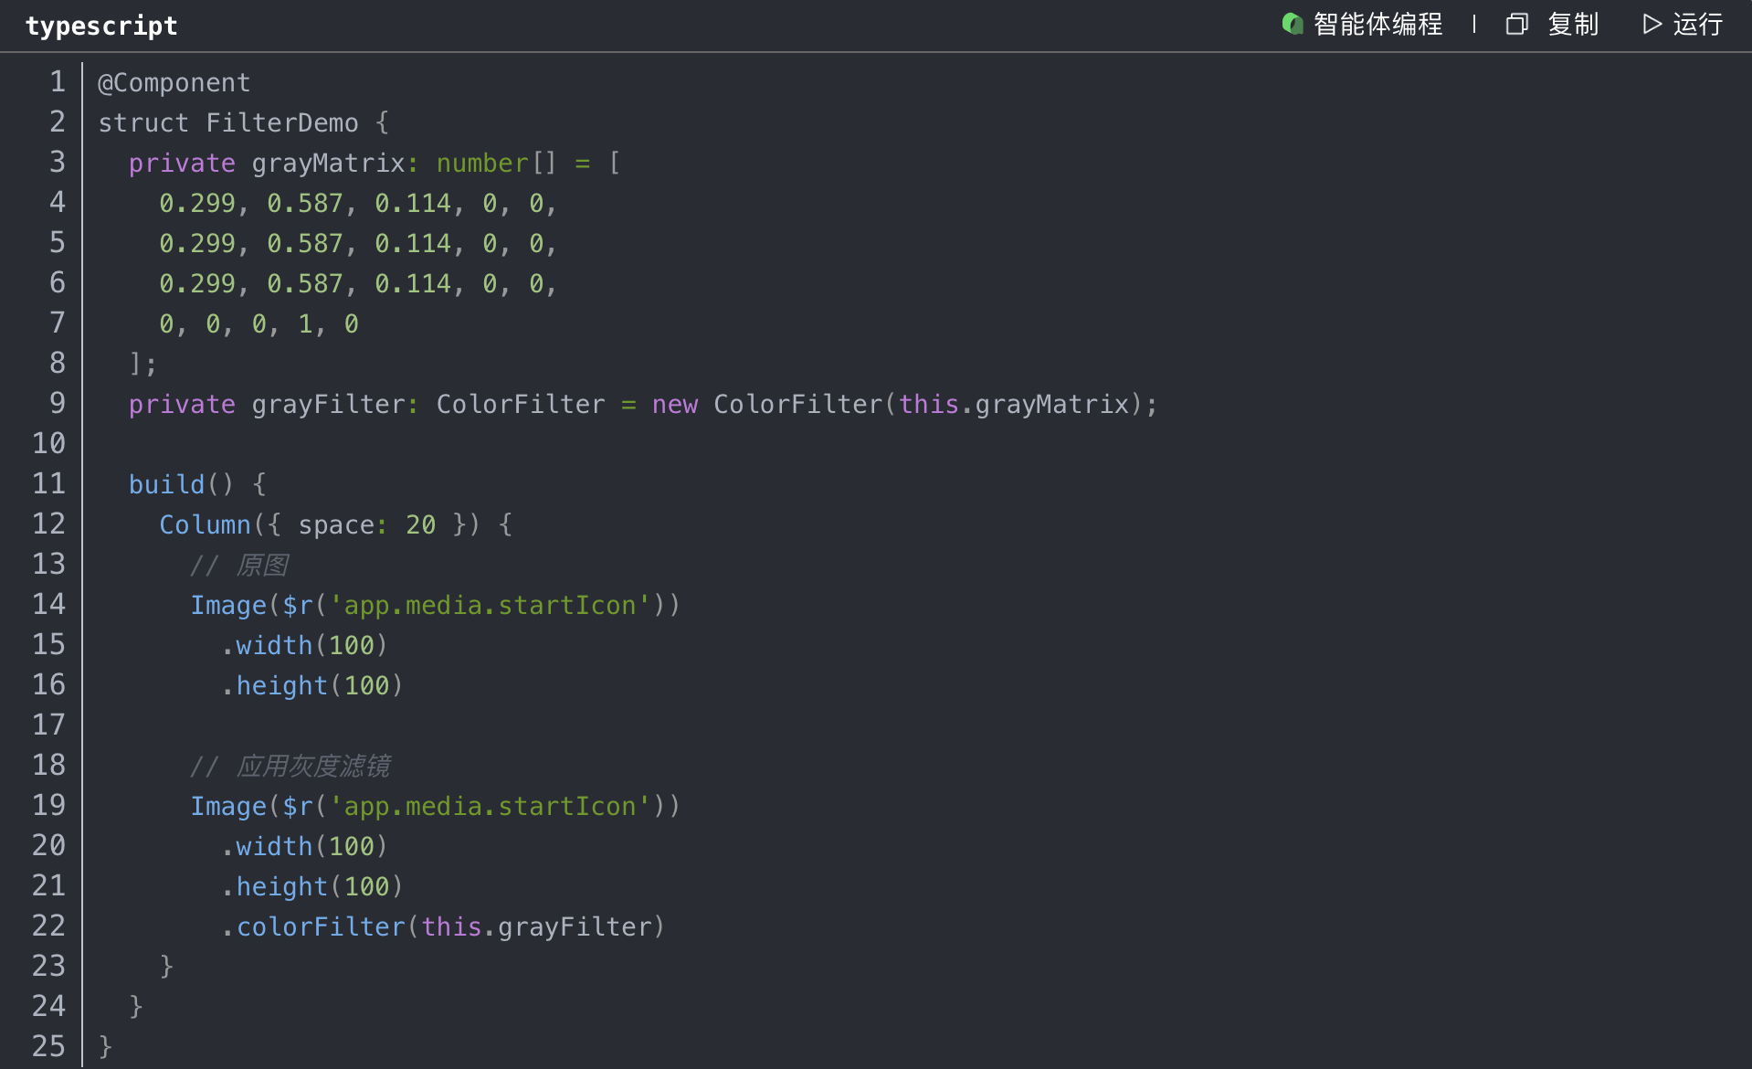
Task: Click the matrix row on line 4
Action: 358,203
